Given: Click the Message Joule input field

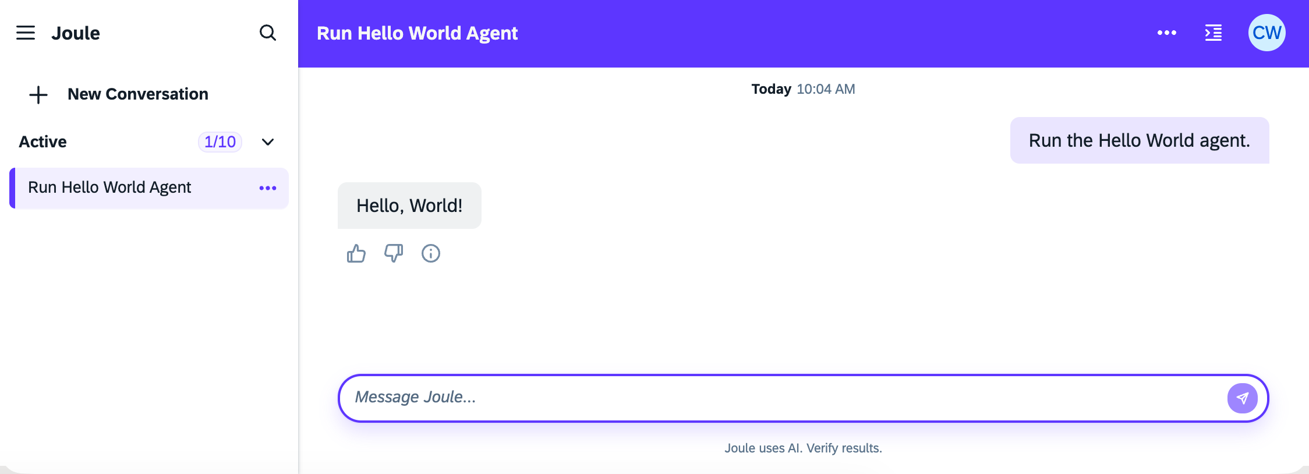Looking at the screenshot, I should click(x=780, y=398).
